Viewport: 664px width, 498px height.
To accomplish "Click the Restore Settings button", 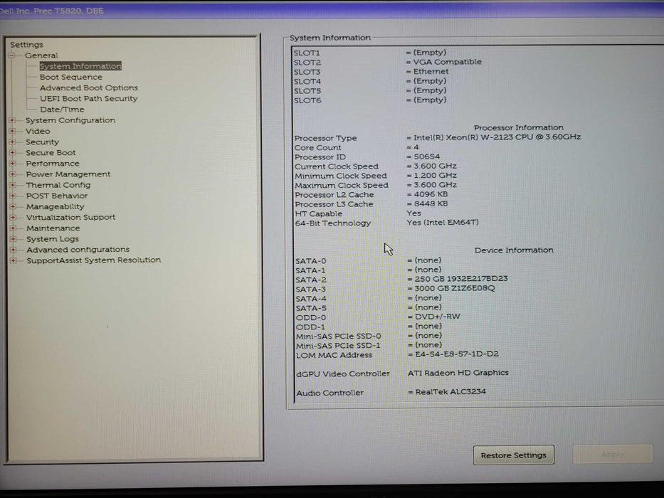I will click(x=513, y=455).
